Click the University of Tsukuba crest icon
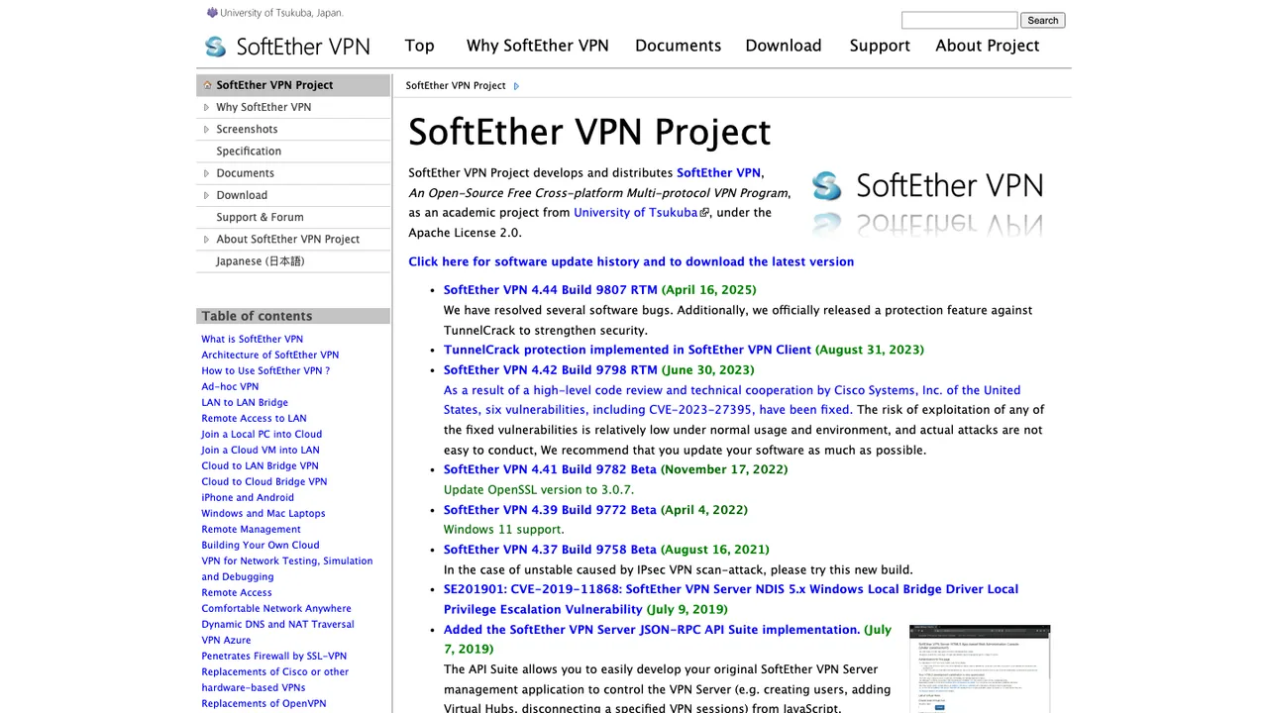 212,13
